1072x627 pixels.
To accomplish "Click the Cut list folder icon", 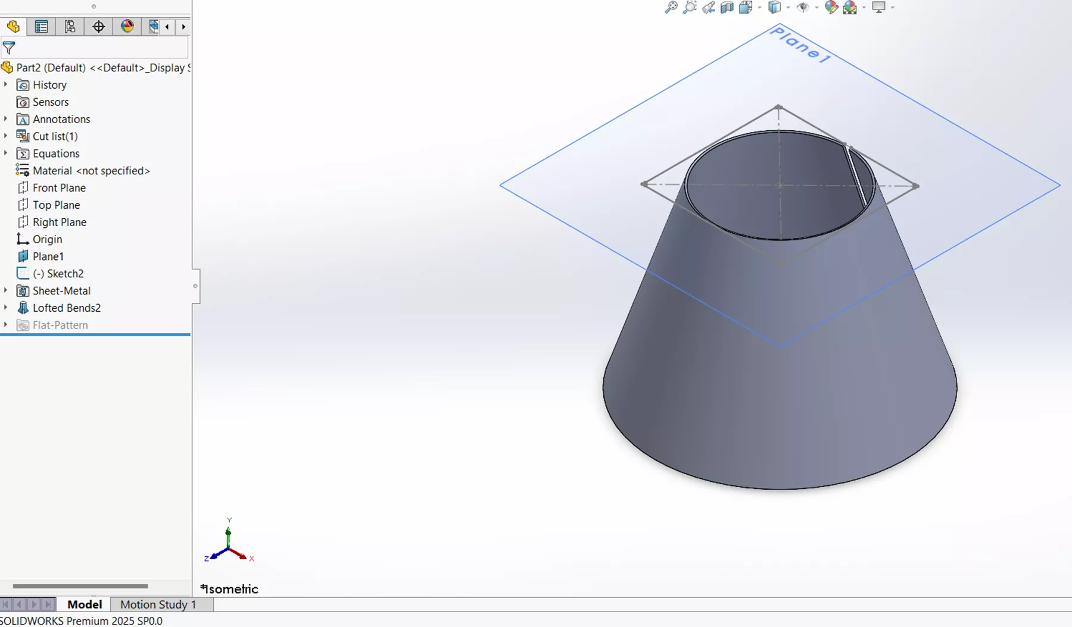I will click(23, 136).
